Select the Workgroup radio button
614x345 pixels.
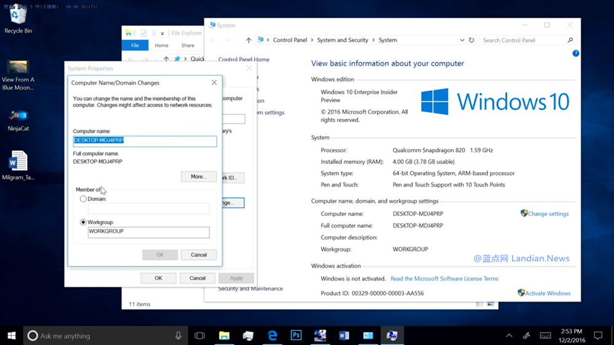pos(84,222)
